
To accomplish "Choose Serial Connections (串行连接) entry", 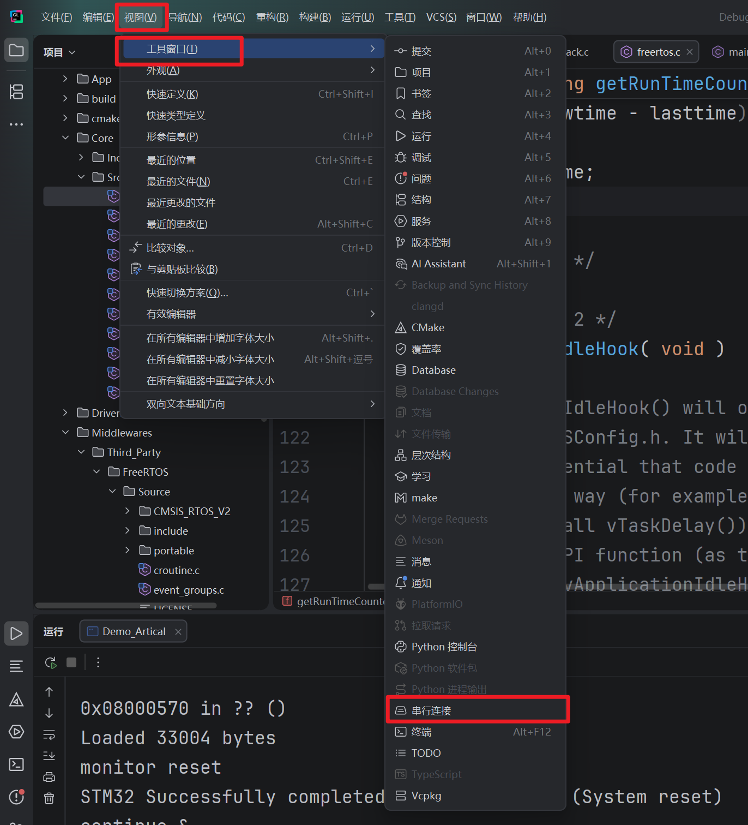I will click(475, 710).
